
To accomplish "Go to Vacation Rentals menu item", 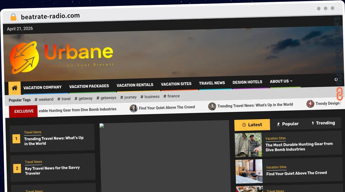I will [x=135, y=85].
